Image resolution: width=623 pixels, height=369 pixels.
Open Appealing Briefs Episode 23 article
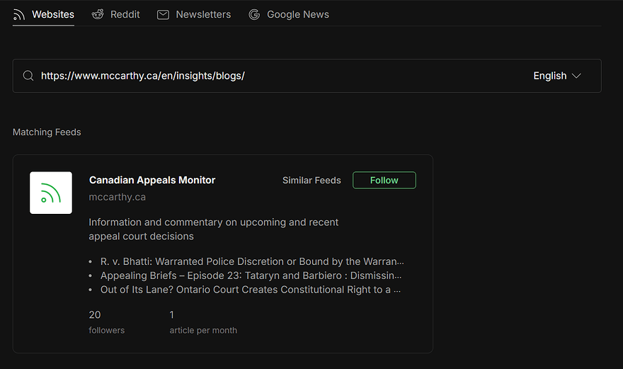[x=251, y=276]
